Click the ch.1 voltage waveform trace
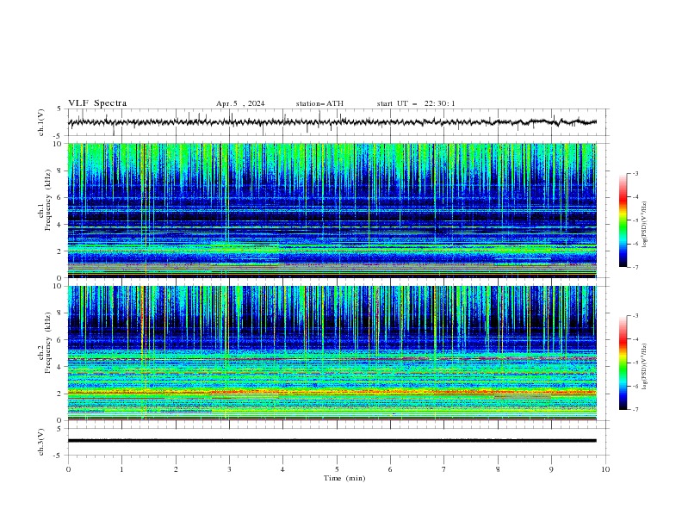The width and height of the screenshot is (682, 527). [x=332, y=122]
